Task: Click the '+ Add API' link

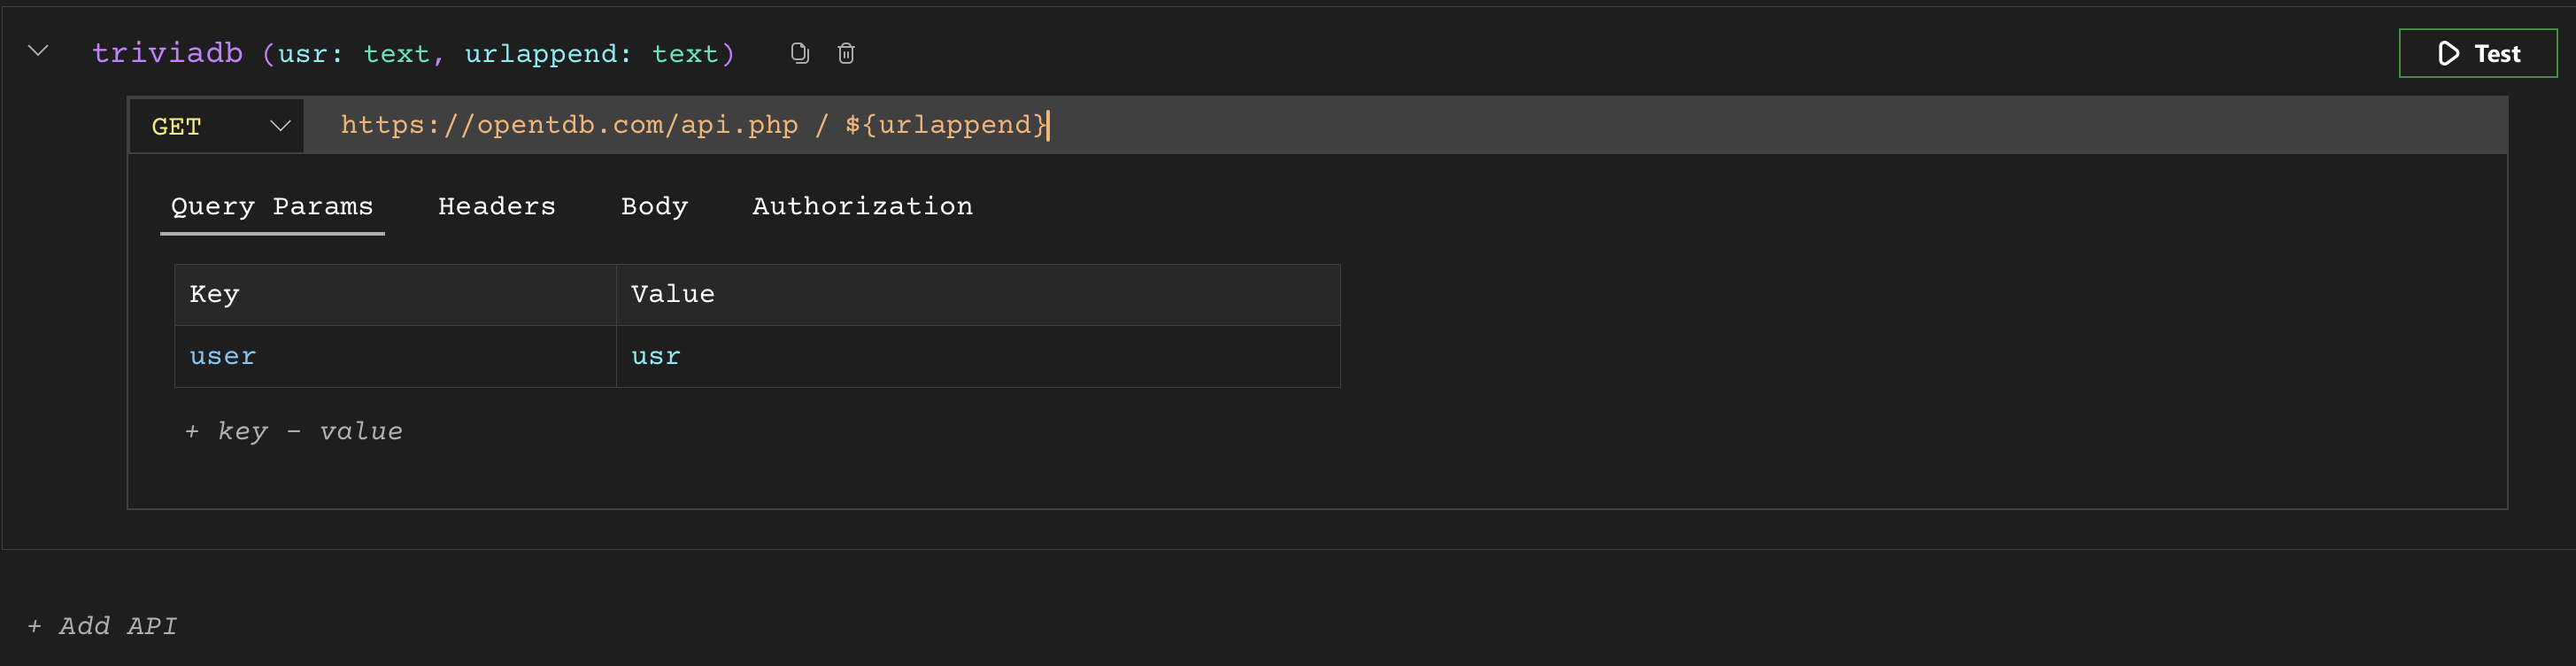Action: point(103,627)
